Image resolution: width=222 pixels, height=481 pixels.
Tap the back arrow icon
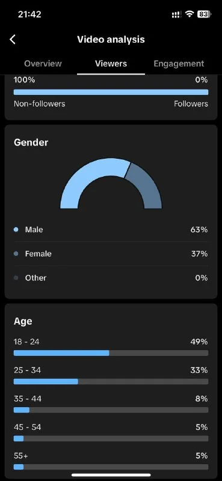[13, 39]
